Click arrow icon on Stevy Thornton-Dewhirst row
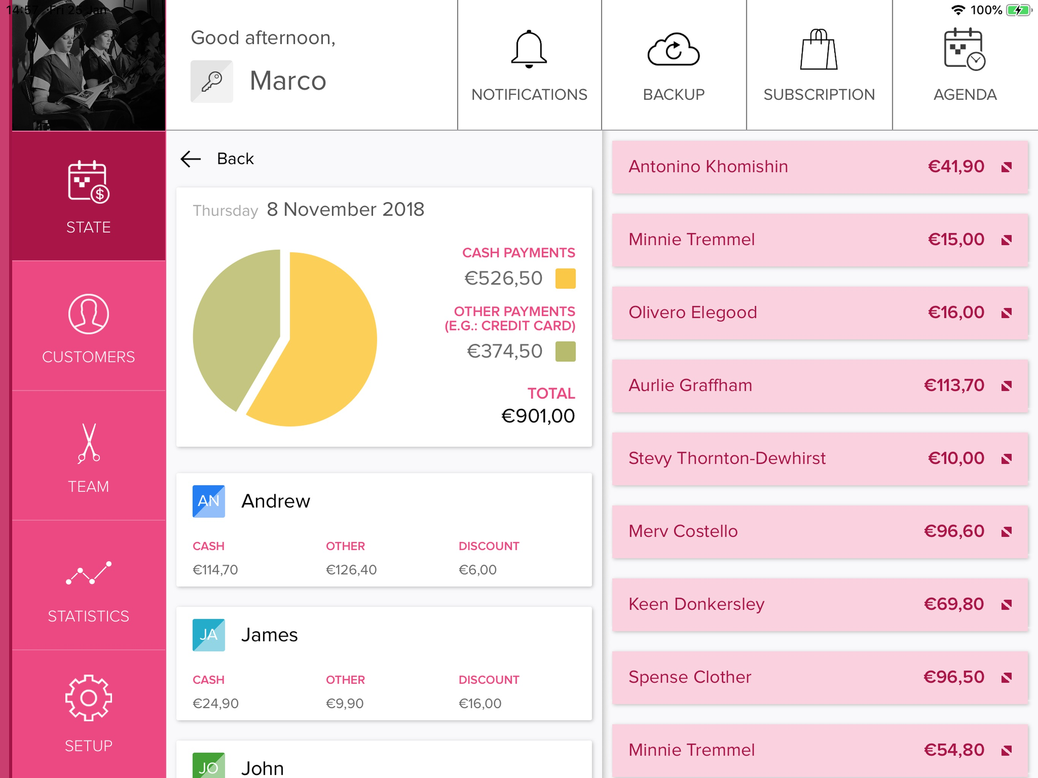The width and height of the screenshot is (1038, 778). click(x=1006, y=459)
